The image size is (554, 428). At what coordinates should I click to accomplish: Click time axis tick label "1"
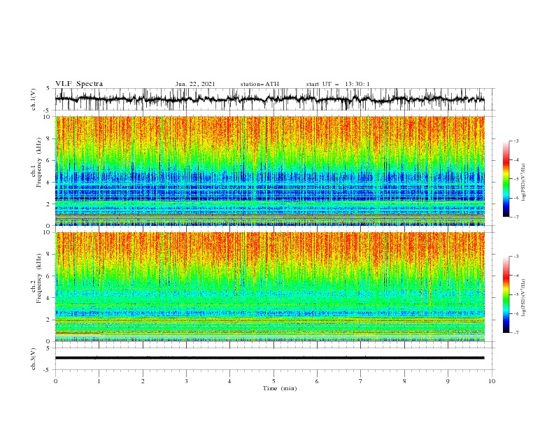pyautogui.click(x=99, y=381)
